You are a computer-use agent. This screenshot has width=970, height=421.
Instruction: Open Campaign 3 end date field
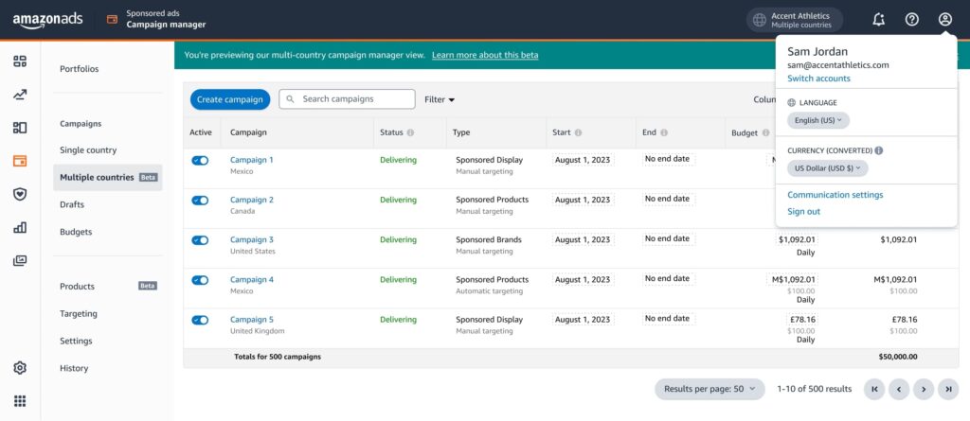pos(668,238)
